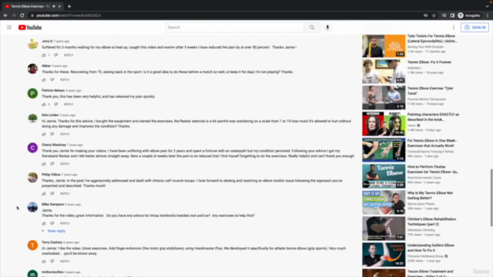493x277 pixels.
Task: Reply to Cherry Mackray's comment
Action: [65, 164]
